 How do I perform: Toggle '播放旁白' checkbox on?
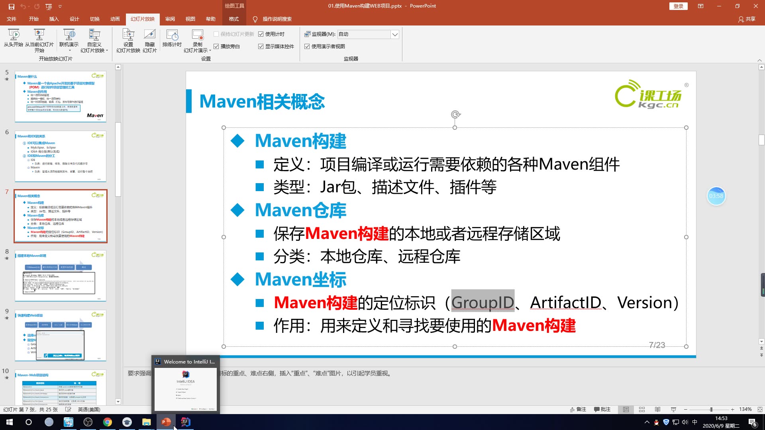point(217,46)
